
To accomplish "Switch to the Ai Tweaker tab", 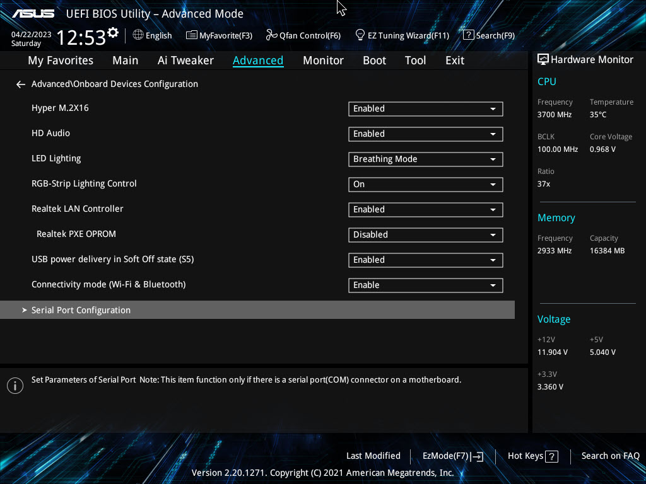I will [185, 60].
